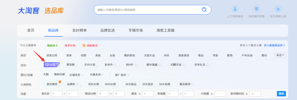Toggle the 品牌库 filter

pyautogui.click(x=73, y=84)
